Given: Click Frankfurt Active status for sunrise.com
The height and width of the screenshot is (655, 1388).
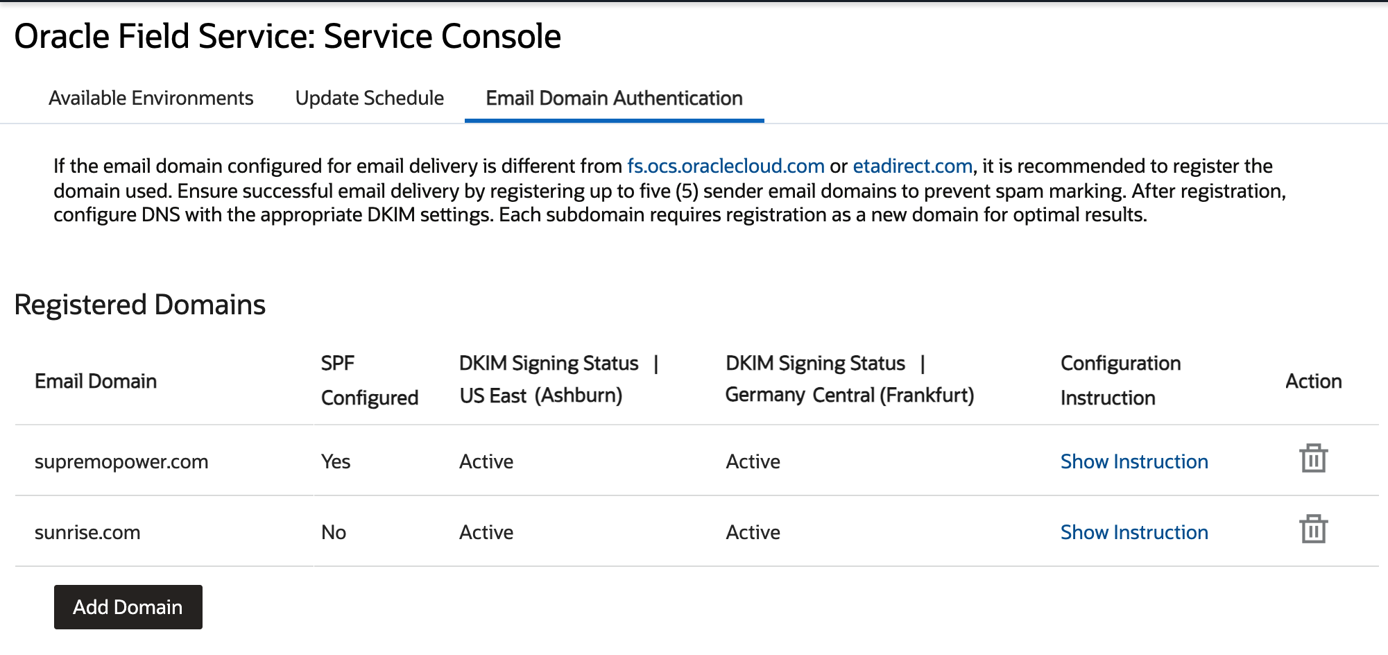Looking at the screenshot, I should [x=753, y=532].
